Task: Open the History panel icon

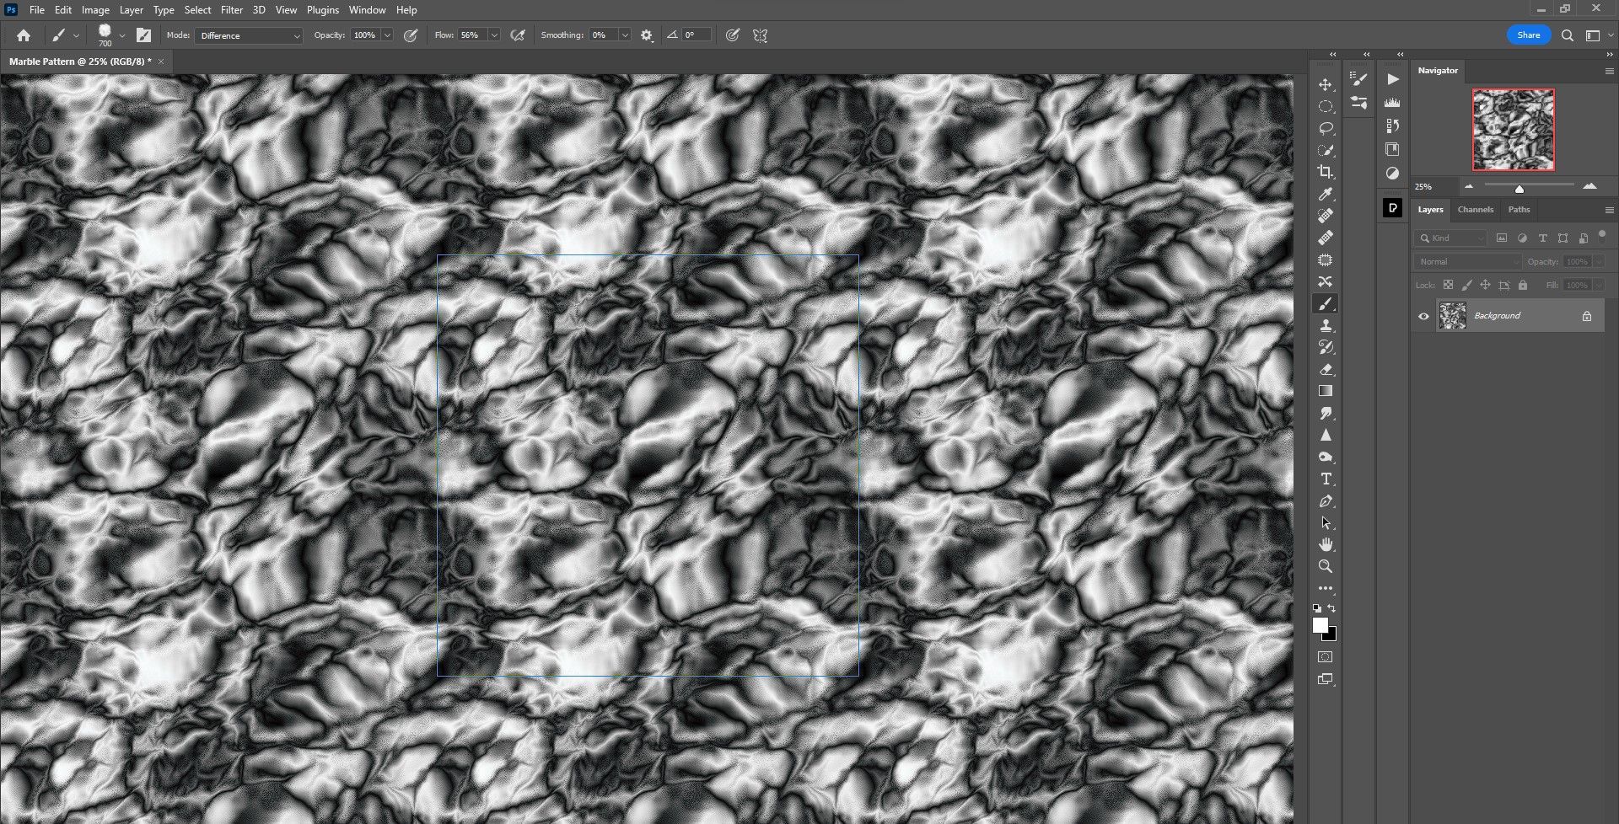Action: pyautogui.click(x=1392, y=126)
